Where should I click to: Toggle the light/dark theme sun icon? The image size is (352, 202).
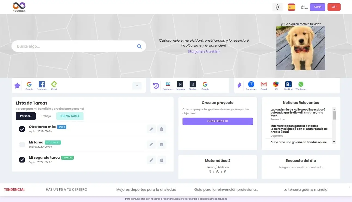click(x=278, y=7)
